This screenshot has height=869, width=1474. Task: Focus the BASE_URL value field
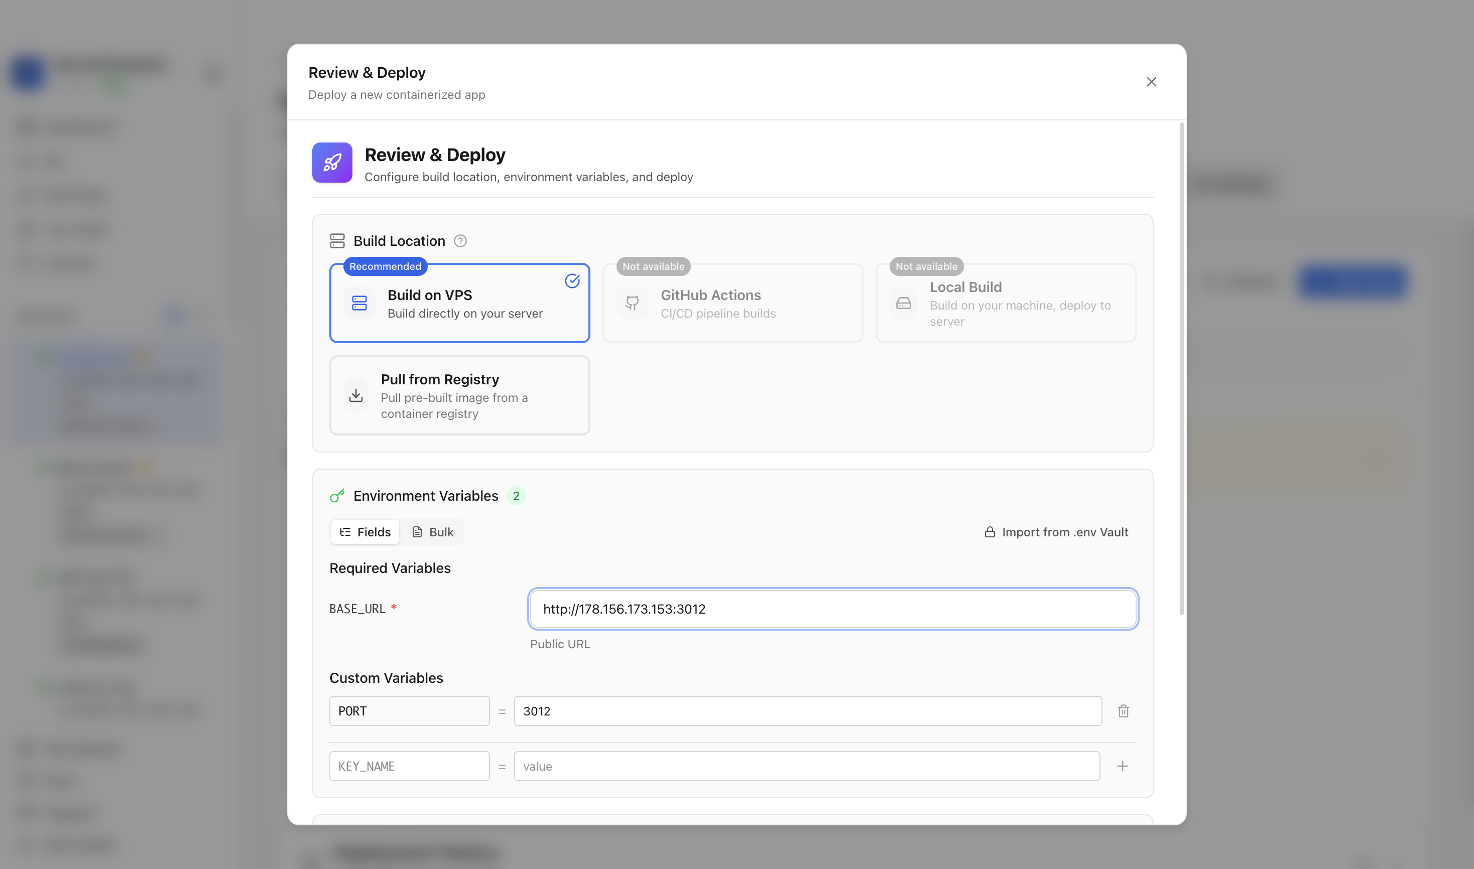832,609
